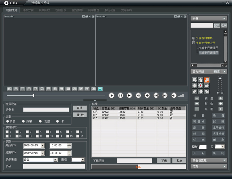Expand 设备 panel dropdown
This screenshot has height=179, width=232.
point(224,18)
